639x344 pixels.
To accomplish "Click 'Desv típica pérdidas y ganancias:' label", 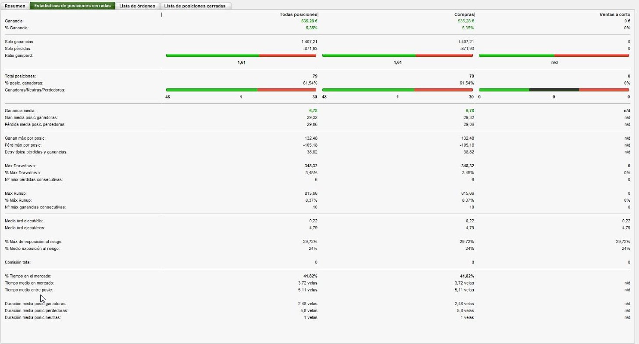I will click(x=36, y=152).
